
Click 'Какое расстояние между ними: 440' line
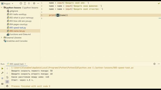coord(30,77)
